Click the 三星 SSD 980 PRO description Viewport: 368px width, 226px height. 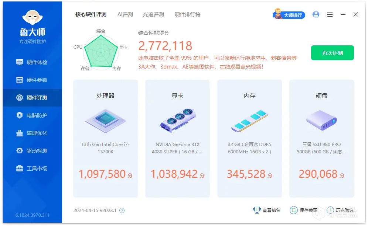click(x=321, y=148)
